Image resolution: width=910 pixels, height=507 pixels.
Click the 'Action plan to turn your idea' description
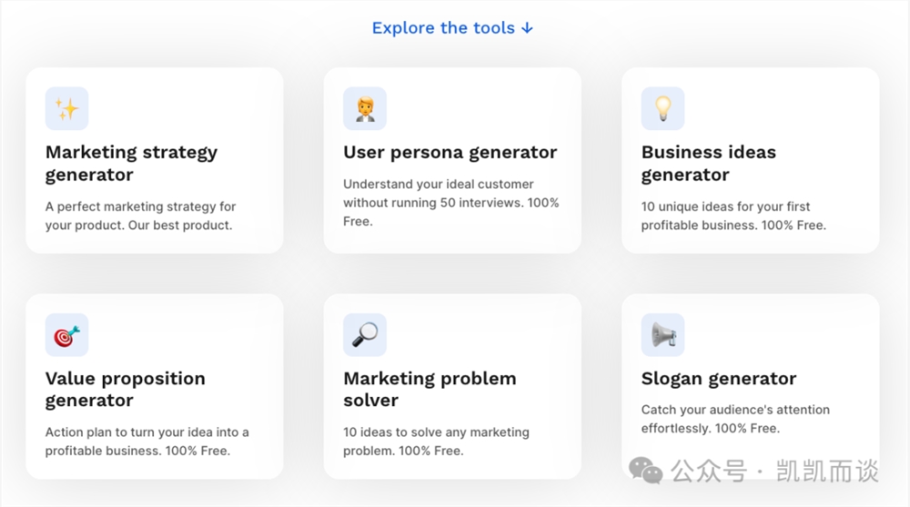click(147, 442)
